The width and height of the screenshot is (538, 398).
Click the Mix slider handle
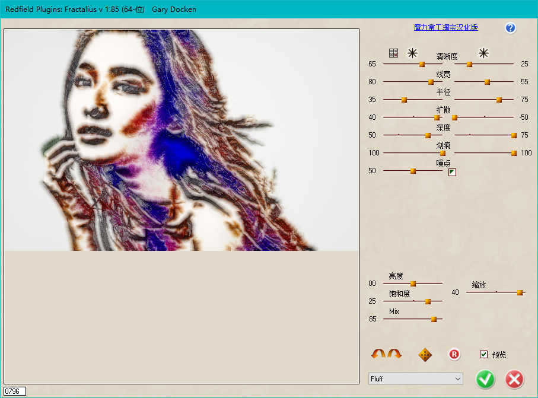click(x=434, y=319)
